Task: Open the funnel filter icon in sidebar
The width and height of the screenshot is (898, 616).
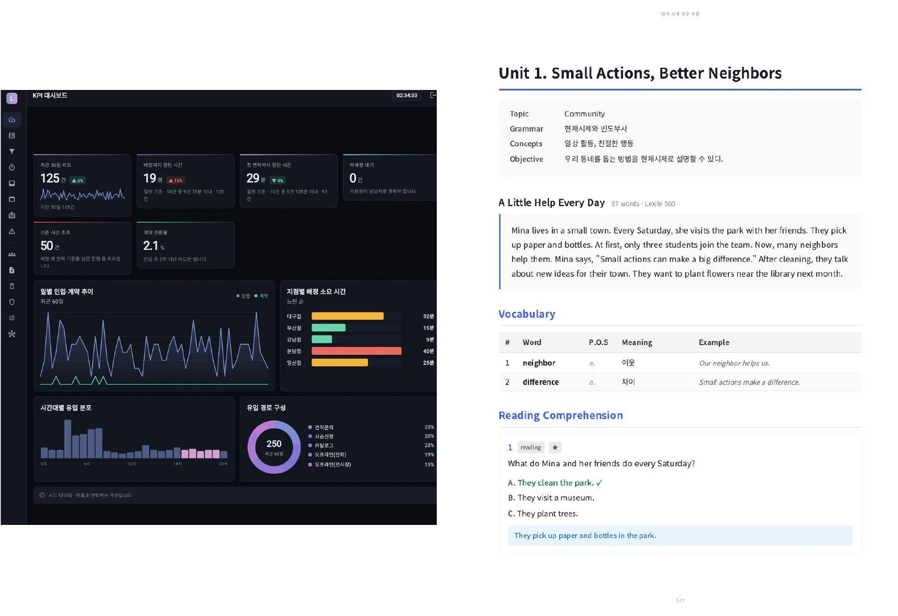Action: (x=12, y=151)
